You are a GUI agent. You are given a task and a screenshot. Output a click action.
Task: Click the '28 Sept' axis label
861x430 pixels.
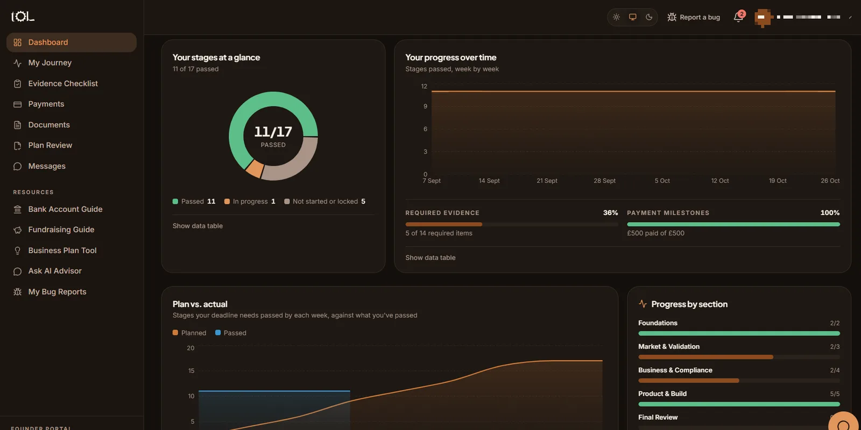coord(604,181)
